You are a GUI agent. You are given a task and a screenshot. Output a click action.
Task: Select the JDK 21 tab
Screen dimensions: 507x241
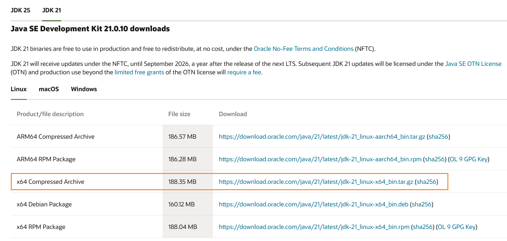[x=52, y=10]
